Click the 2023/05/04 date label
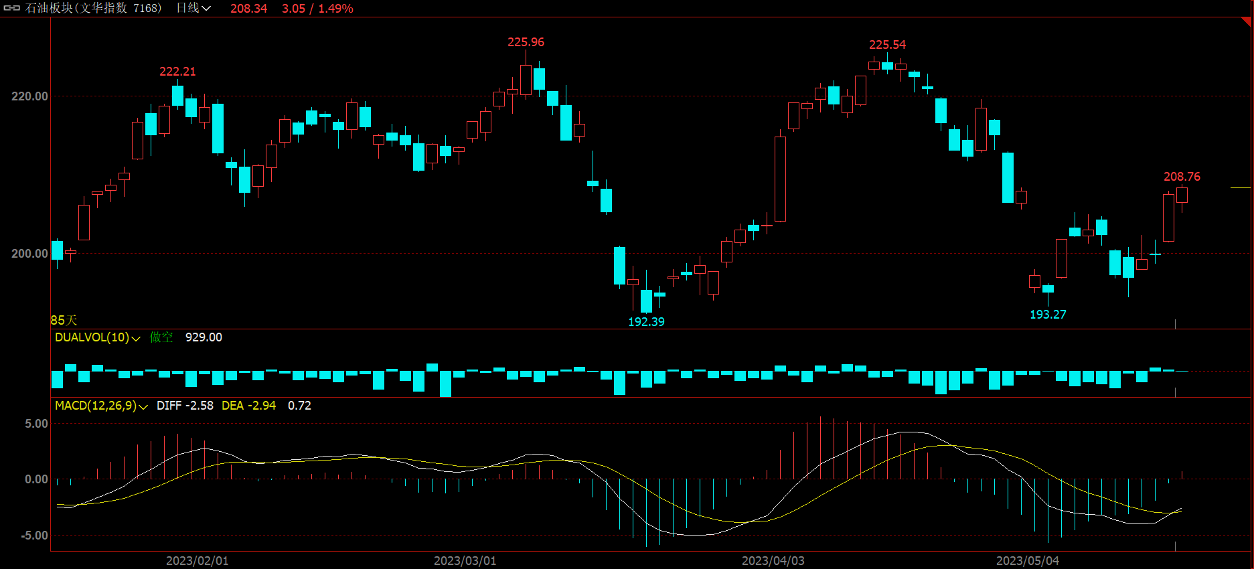The width and height of the screenshot is (1254, 569). coord(1027,561)
